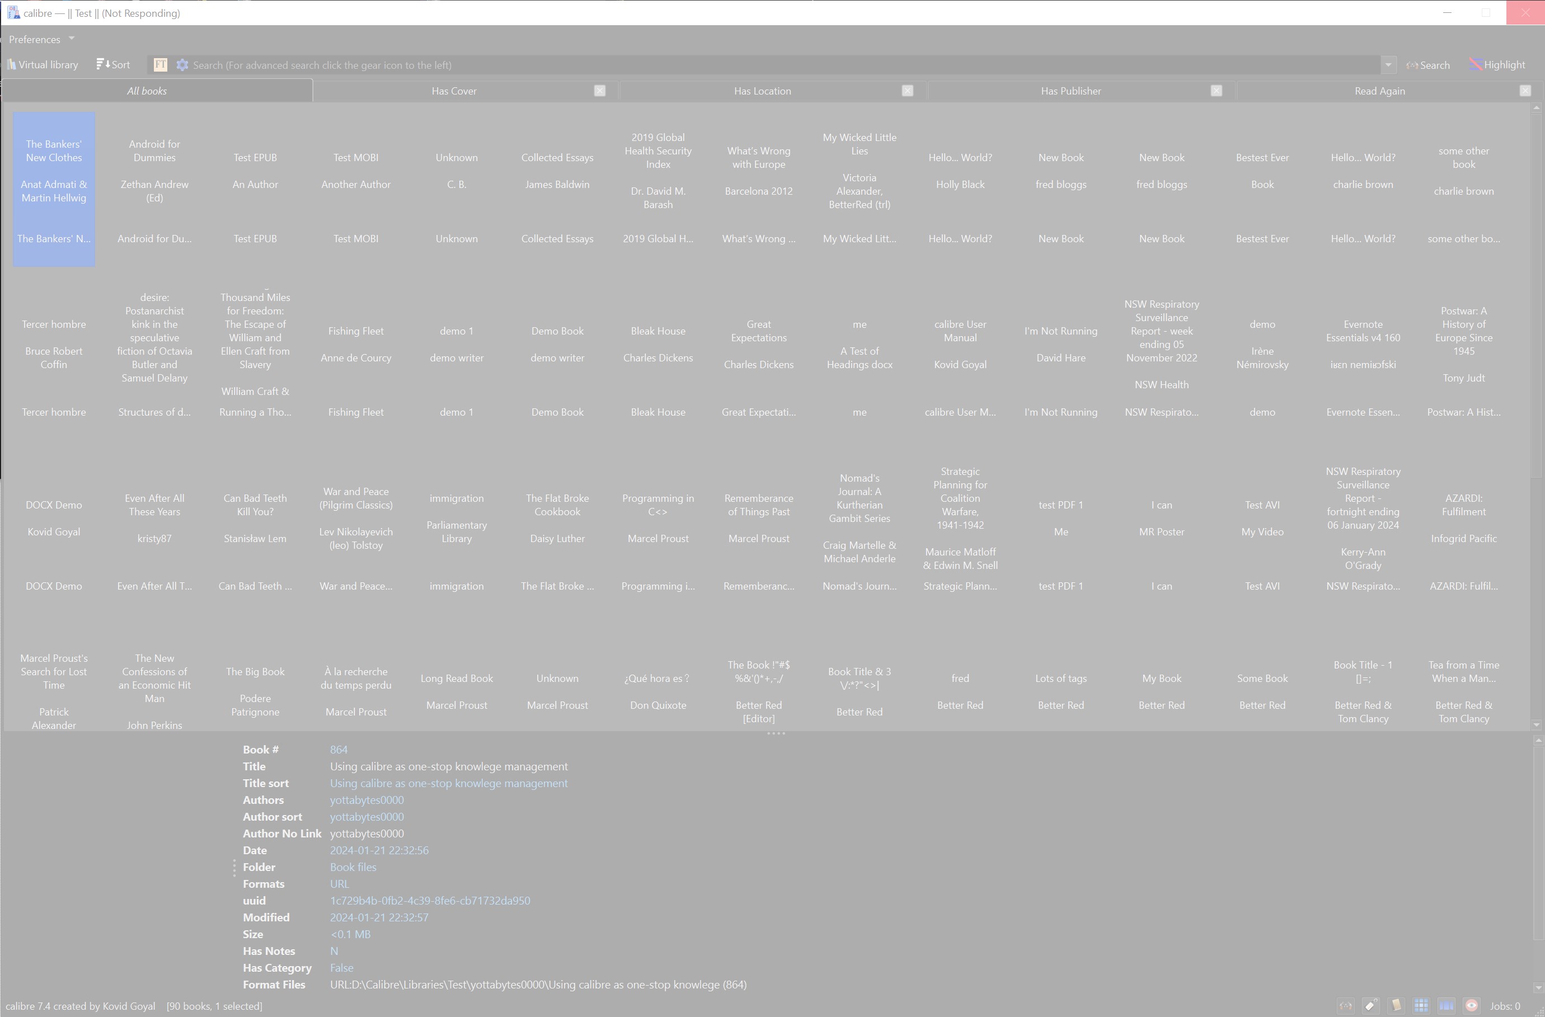Click the yottabytes0000 Authors link

click(366, 801)
